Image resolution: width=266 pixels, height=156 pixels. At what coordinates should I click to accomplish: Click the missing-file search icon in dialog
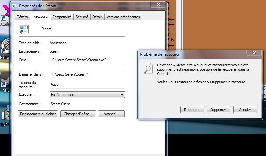click(x=149, y=68)
